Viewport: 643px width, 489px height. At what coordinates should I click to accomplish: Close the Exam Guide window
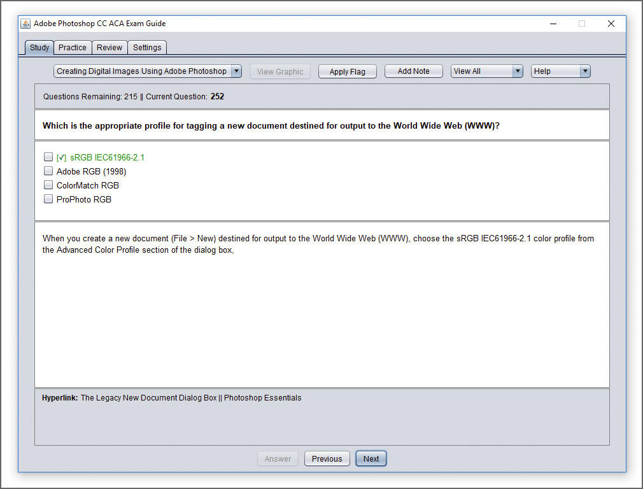pyautogui.click(x=611, y=24)
